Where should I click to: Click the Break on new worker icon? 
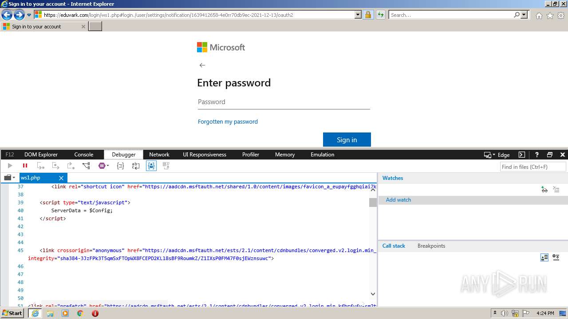86,166
